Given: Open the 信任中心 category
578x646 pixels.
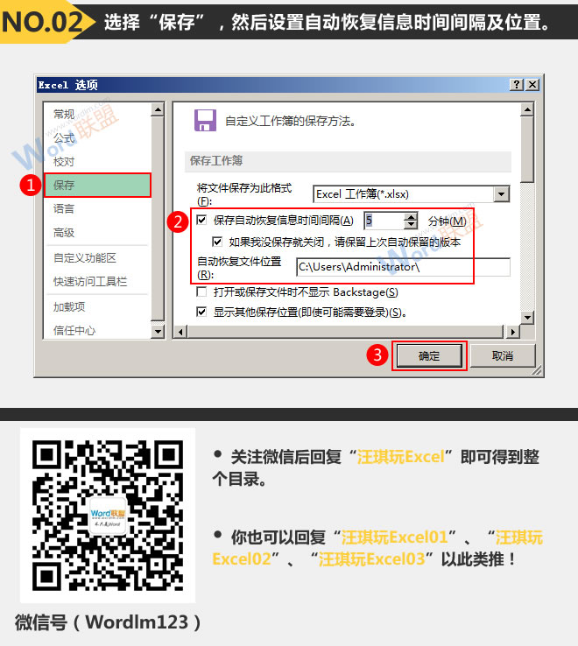Looking at the screenshot, I should pyautogui.click(x=74, y=330).
